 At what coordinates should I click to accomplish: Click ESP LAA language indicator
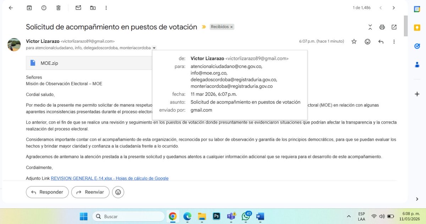pyautogui.click(x=362, y=216)
